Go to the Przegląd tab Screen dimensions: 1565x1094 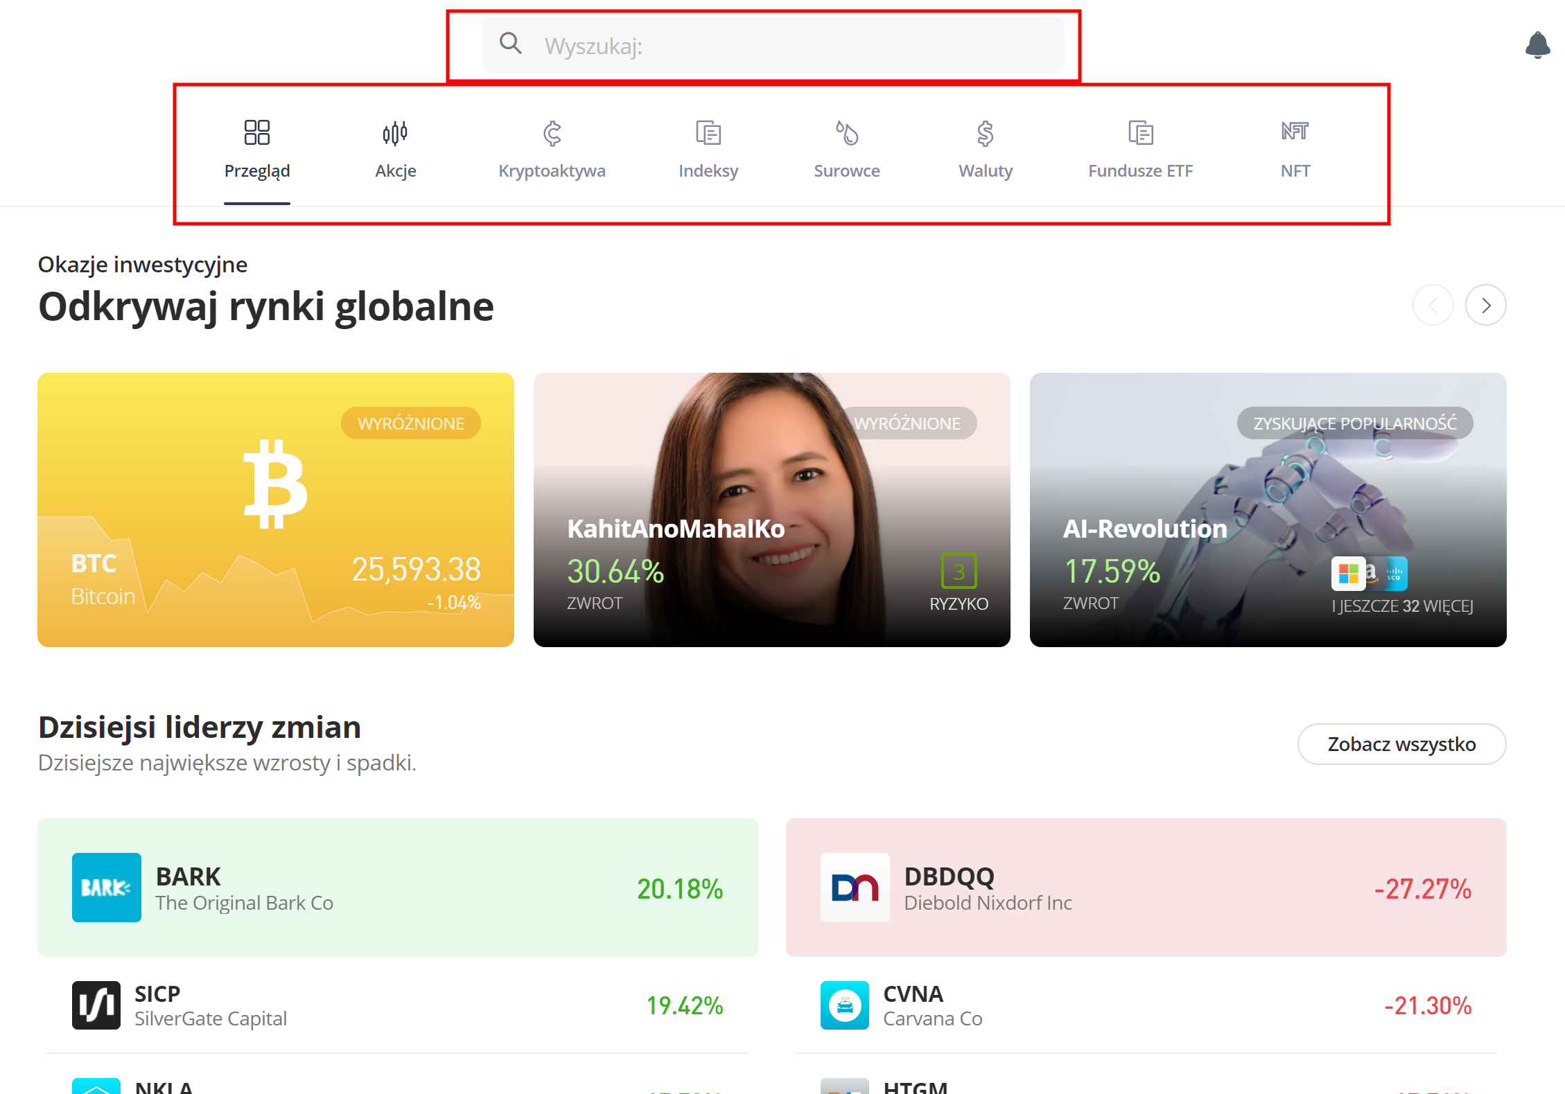[x=256, y=170]
